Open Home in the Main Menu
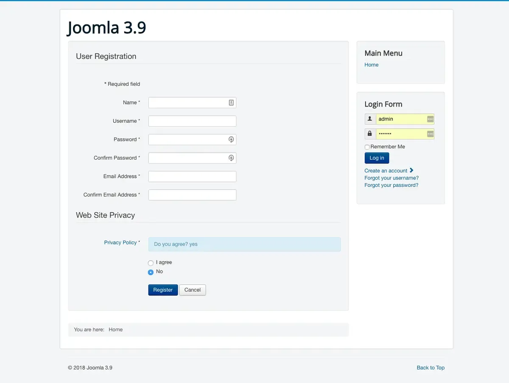Viewport: 509px width, 383px height. pos(371,65)
